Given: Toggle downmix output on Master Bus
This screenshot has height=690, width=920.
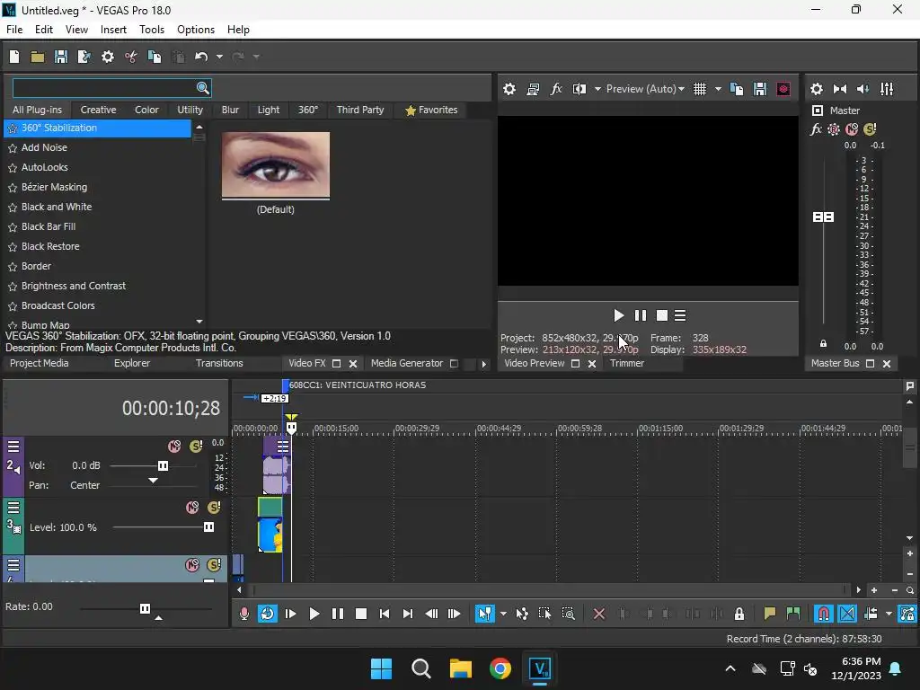Looking at the screenshot, I should [840, 89].
